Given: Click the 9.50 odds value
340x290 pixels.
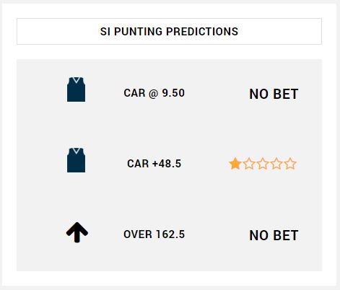Looking at the screenshot, I should pyautogui.click(x=173, y=93).
